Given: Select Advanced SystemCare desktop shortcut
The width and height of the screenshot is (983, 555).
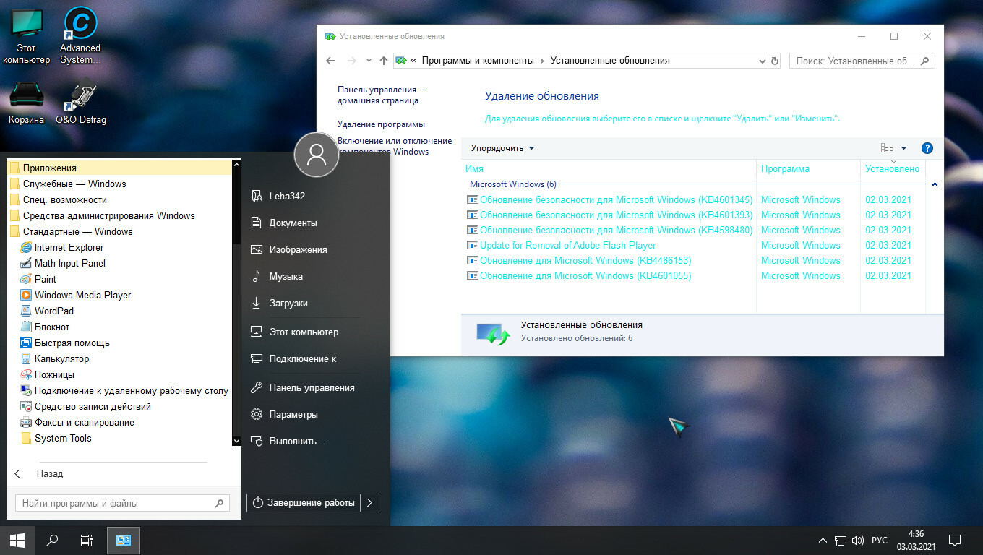Looking at the screenshot, I should (80, 36).
